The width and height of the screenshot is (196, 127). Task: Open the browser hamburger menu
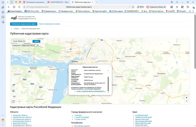coord(177,2)
